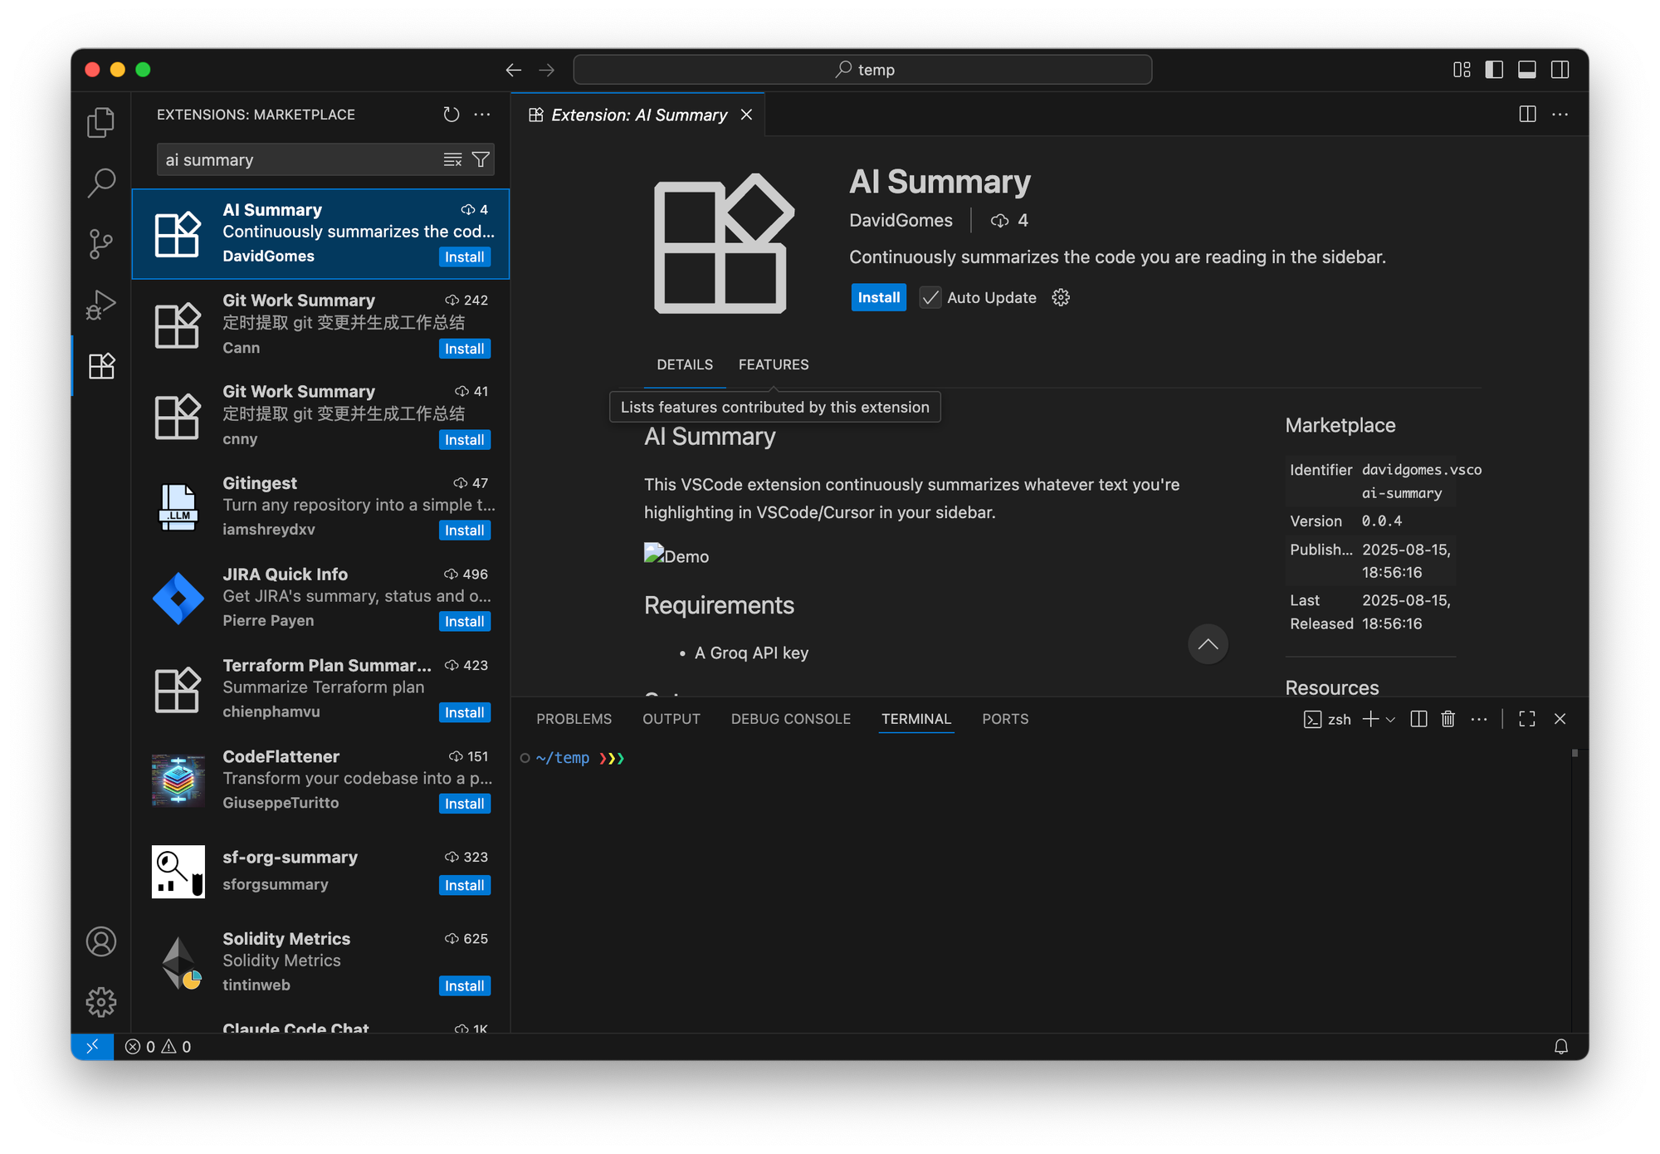The image size is (1660, 1154).
Task: Open the Explorer view in activity bar
Action: tap(100, 122)
